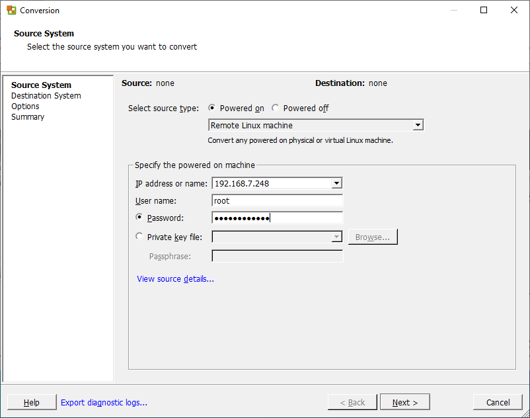The image size is (530, 418).
Task: Open View source details link
Action: click(175, 278)
